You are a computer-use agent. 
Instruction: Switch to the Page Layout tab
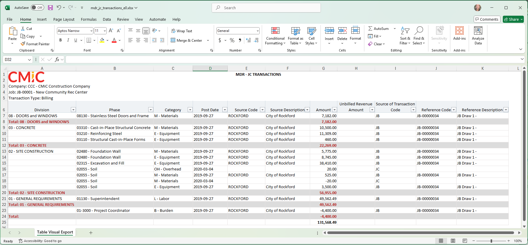64,19
